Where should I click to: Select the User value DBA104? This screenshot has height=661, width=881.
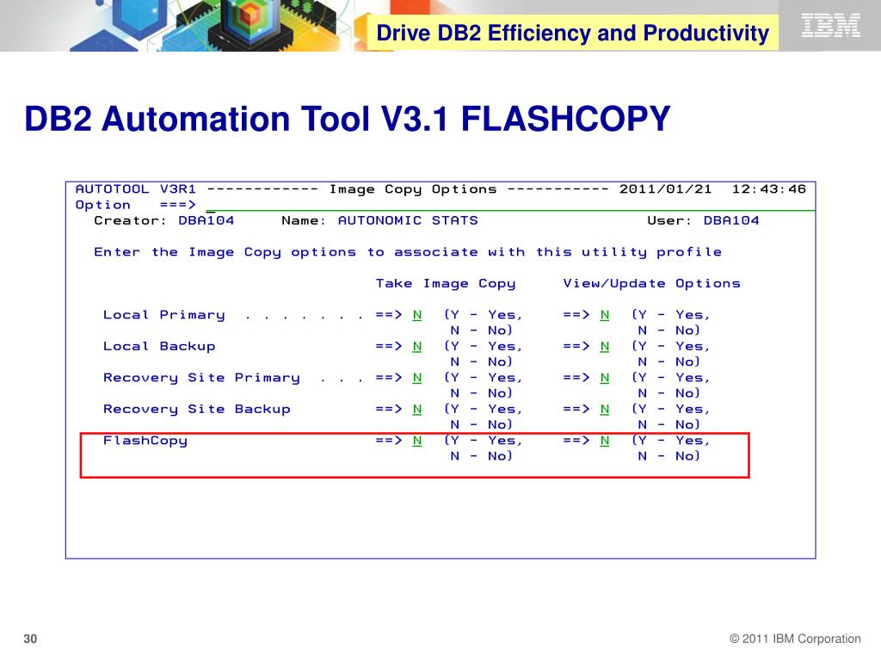[x=731, y=220]
